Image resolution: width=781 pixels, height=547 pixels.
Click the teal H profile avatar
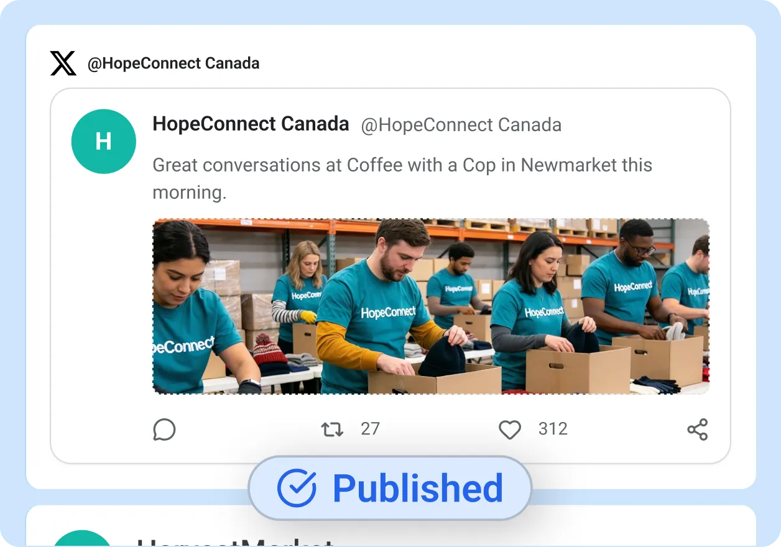(x=104, y=141)
